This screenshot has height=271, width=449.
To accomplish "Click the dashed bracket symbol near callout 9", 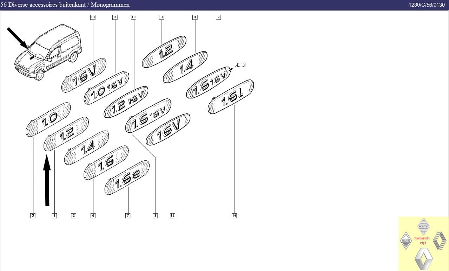I will pyautogui.click(x=241, y=65).
